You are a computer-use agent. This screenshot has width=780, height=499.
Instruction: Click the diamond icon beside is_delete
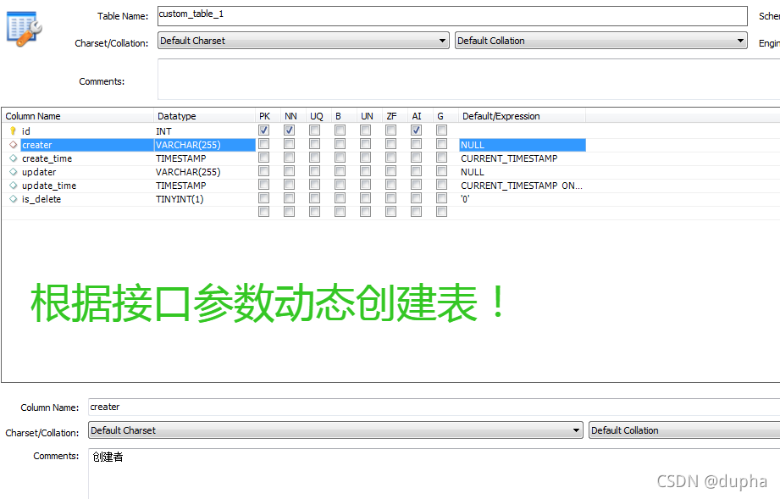(13, 198)
